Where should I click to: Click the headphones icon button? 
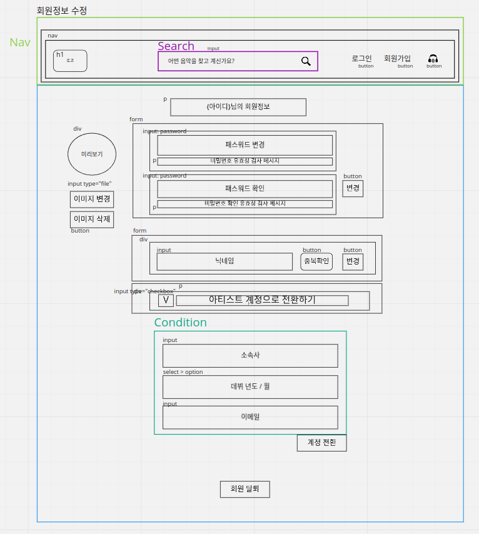pos(433,59)
